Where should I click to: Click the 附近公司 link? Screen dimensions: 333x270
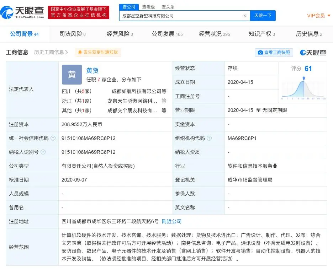tap(171, 221)
